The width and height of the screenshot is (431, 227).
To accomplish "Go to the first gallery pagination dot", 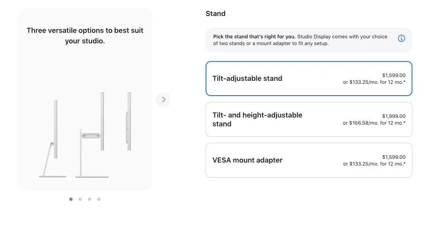I will tap(71, 199).
